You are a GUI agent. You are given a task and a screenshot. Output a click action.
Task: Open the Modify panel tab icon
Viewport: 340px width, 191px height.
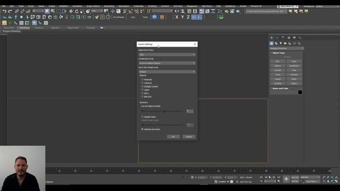277,38
